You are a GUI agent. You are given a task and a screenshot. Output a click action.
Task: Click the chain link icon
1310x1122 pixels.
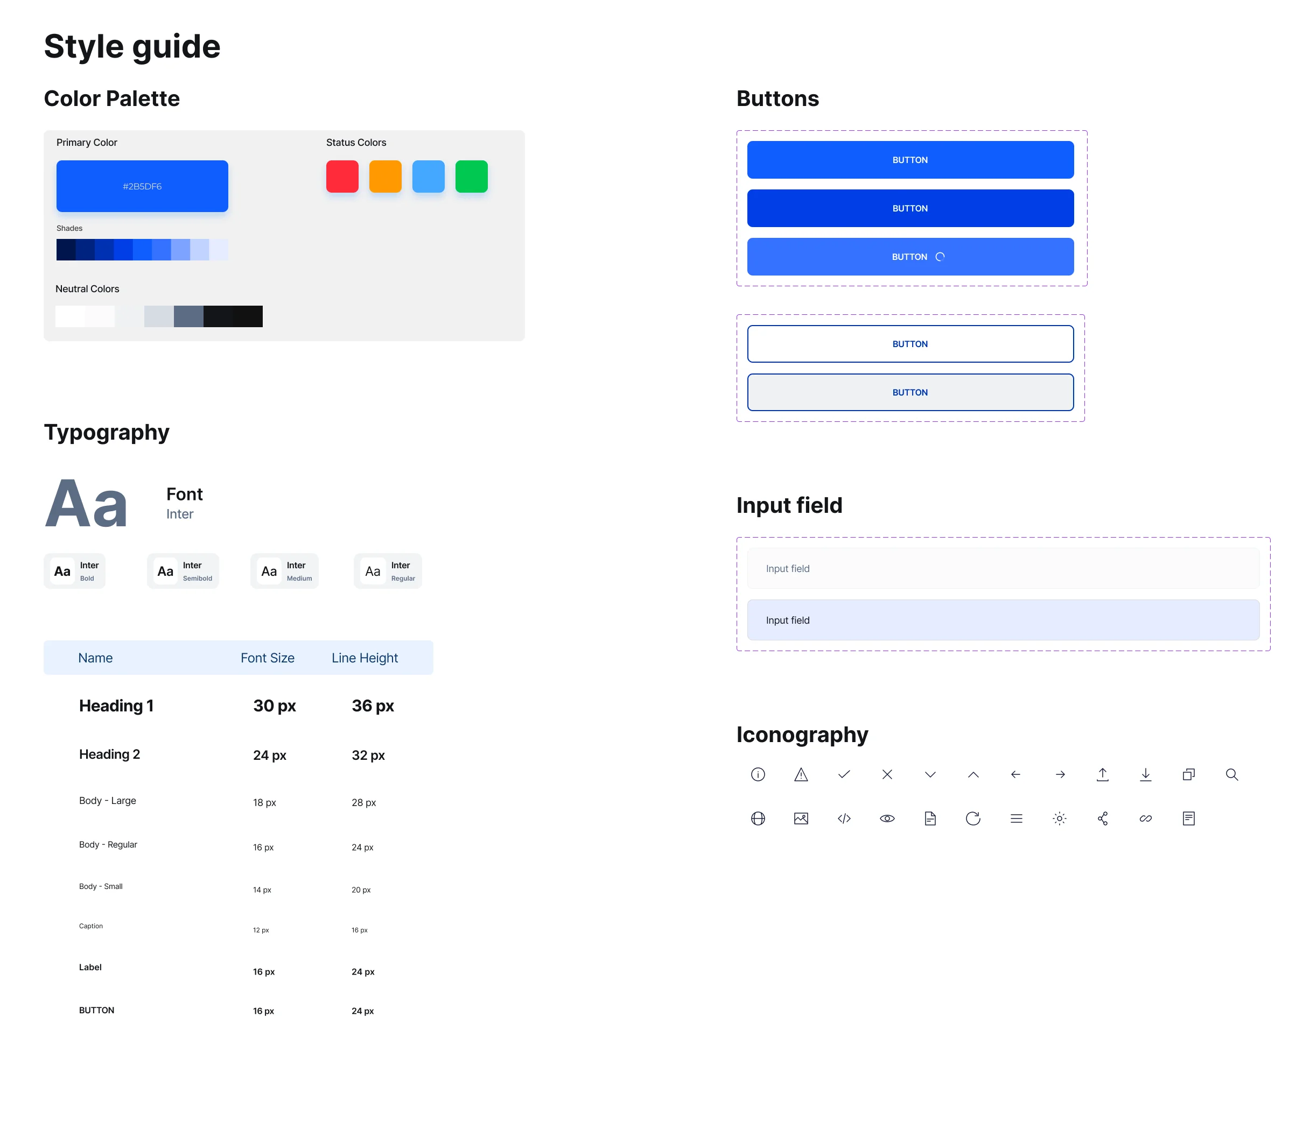[1146, 818]
